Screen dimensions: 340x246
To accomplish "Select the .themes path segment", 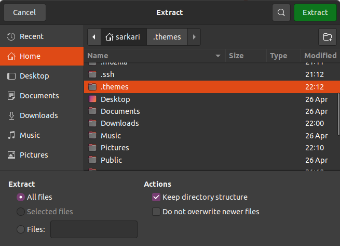I will tap(167, 37).
